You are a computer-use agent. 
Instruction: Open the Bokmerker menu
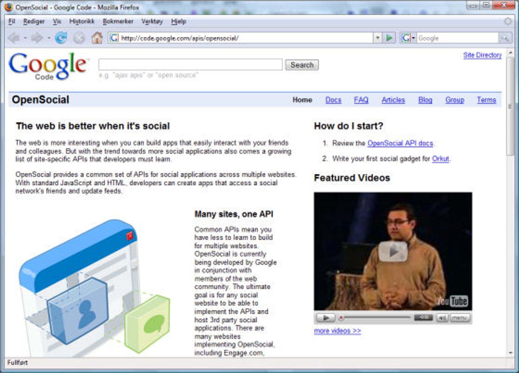(x=118, y=21)
